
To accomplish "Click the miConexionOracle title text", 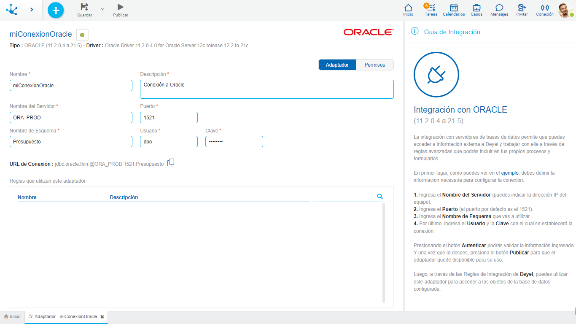I will point(40,35).
